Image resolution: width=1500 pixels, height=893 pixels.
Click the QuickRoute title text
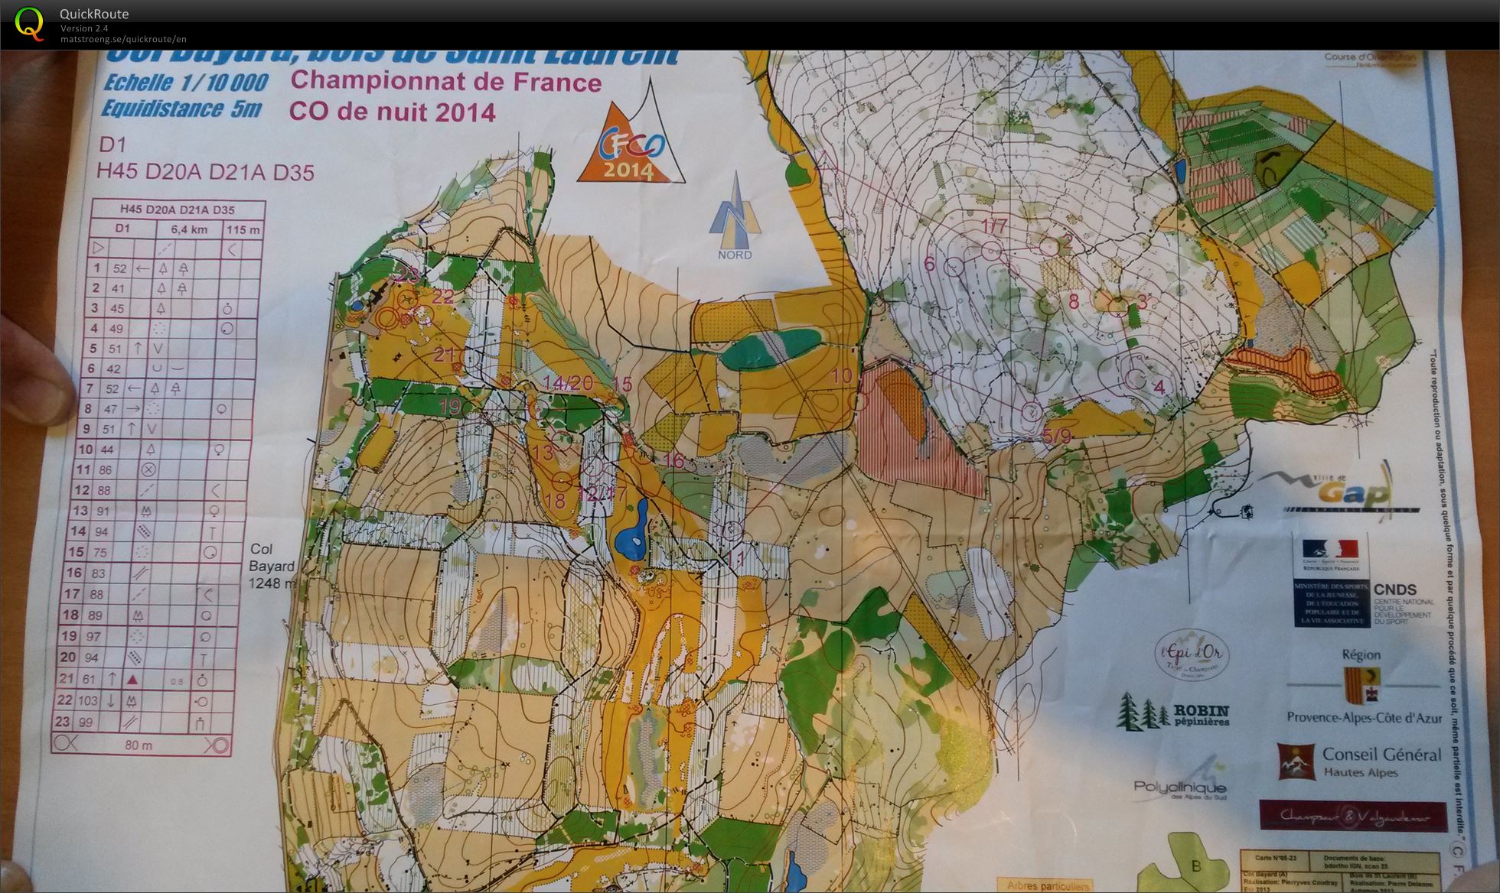point(94,14)
